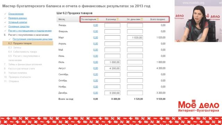Click Октябрь По накладным 0,00 link

96,81
